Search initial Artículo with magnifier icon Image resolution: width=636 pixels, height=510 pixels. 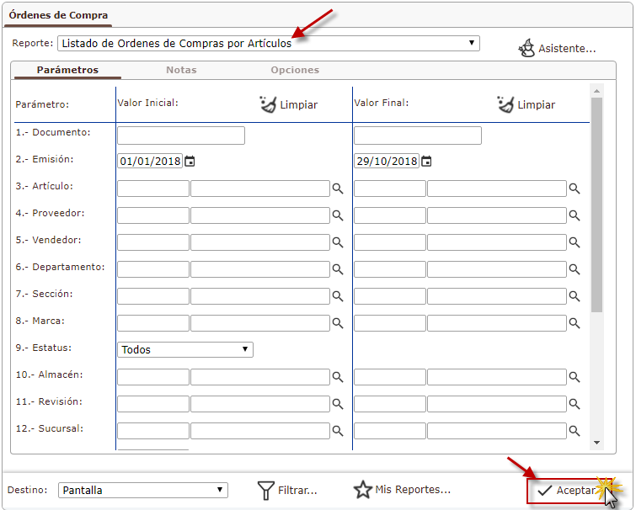338,189
